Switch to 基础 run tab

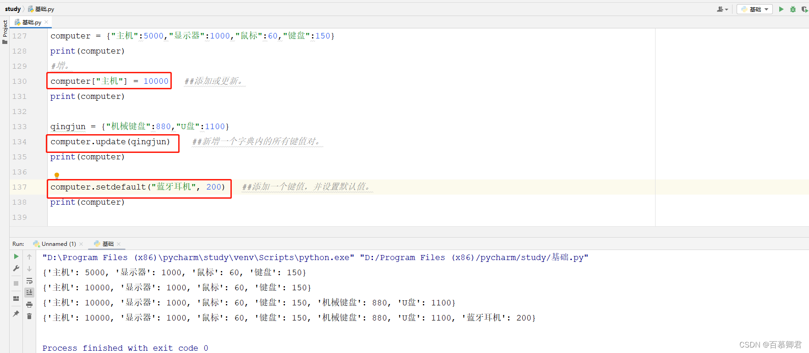click(104, 244)
